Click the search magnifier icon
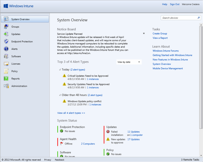The width and height of the screenshot is (203, 162). click(199, 18)
